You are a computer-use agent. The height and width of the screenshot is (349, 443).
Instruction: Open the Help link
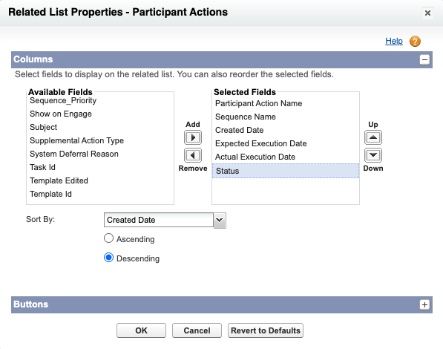(394, 41)
